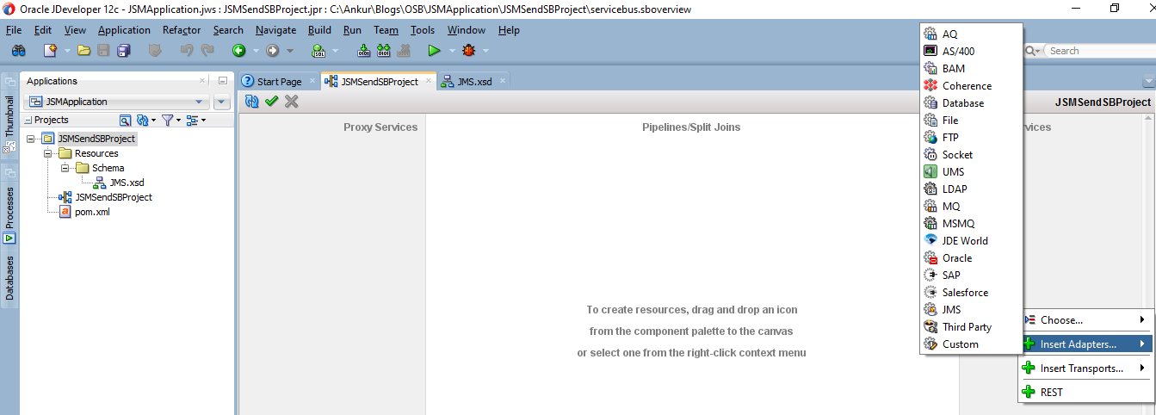Viewport: 1156px width, 415px height.
Task: Open the Application dropdown beside JSMApplication
Action: 222,102
